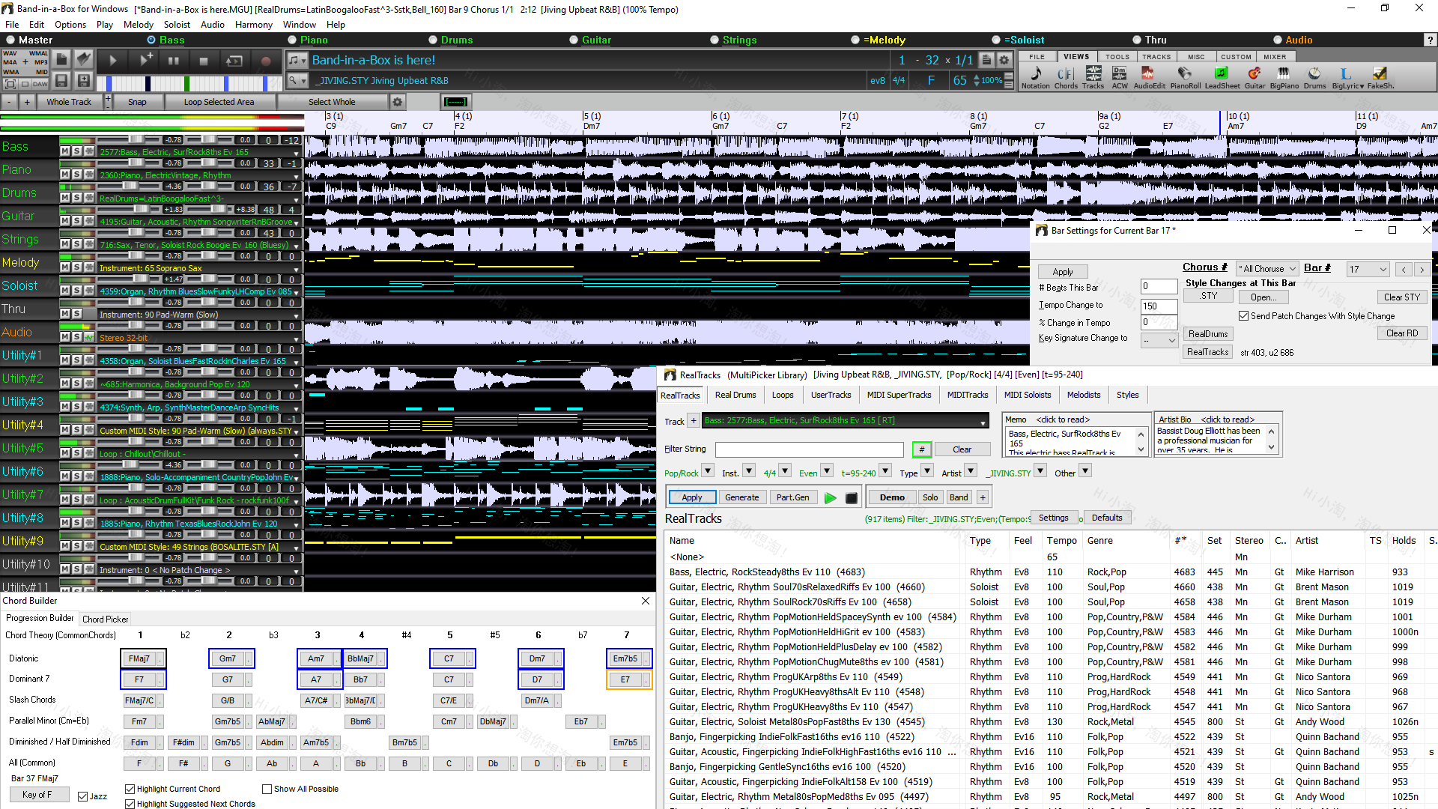Viewport: 1438px width, 809px height.
Task: Open the Piano Roll editor
Action: click(1186, 75)
